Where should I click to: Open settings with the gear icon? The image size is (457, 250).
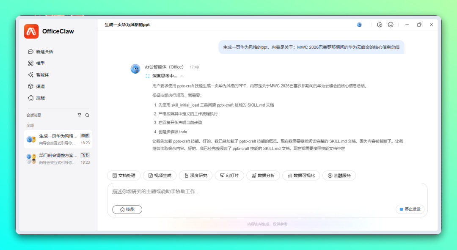pos(380,25)
